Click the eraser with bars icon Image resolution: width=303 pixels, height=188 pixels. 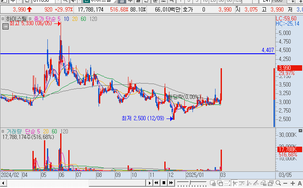[x=263, y=183]
